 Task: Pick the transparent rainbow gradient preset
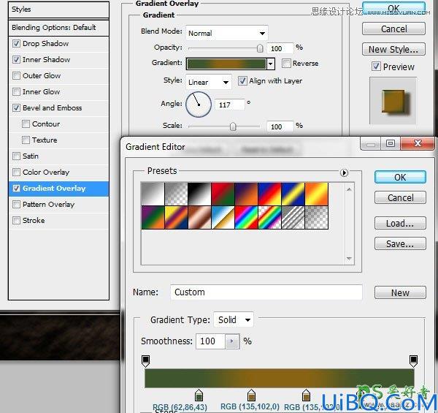pos(269,218)
